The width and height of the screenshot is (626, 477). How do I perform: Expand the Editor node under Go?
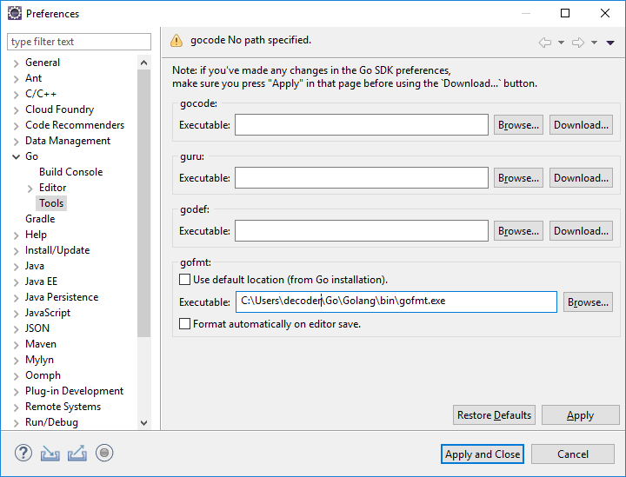coord(30,188)
